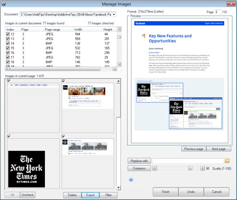The image size is (237, 200).
Task: Click the Next page button
Action: pyautogui.click(x=219, y=149)
